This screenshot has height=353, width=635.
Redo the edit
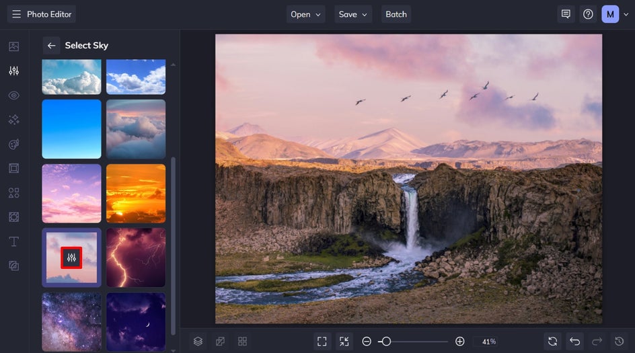[597, 342]
